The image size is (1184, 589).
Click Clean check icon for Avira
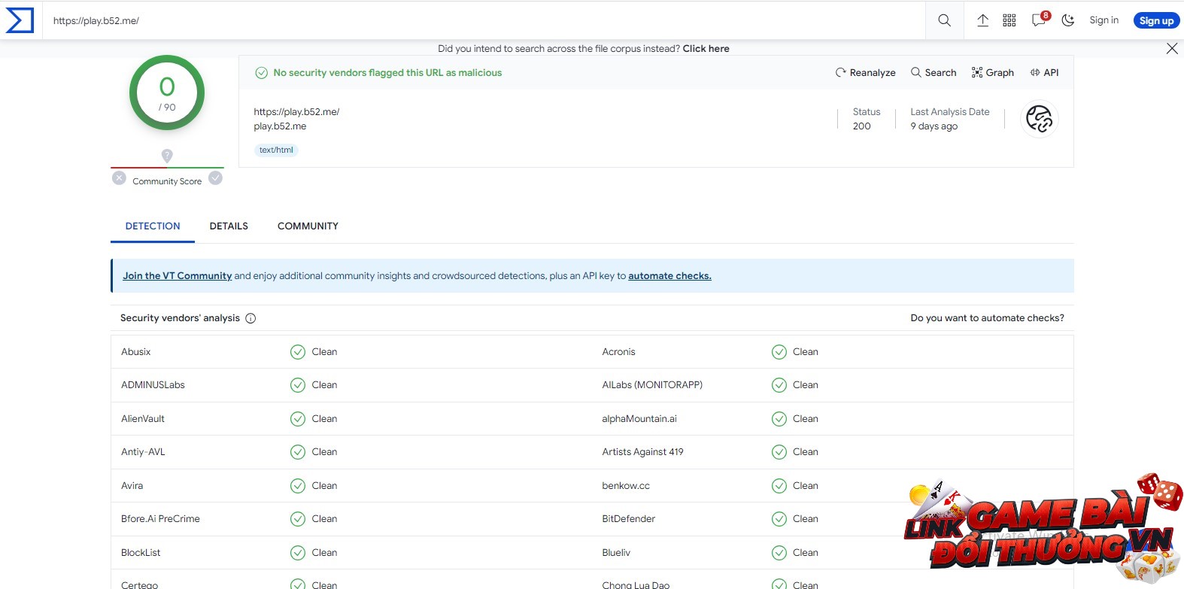[x=298, y=485]
